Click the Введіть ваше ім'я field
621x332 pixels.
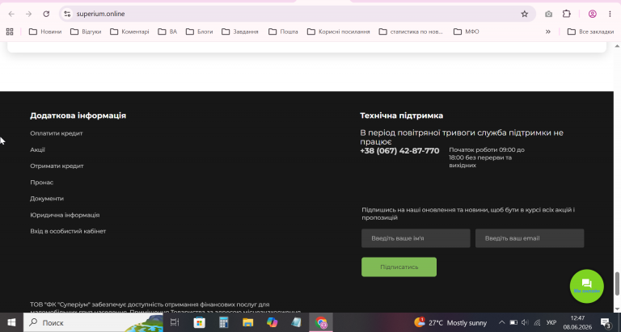(416, 238)
